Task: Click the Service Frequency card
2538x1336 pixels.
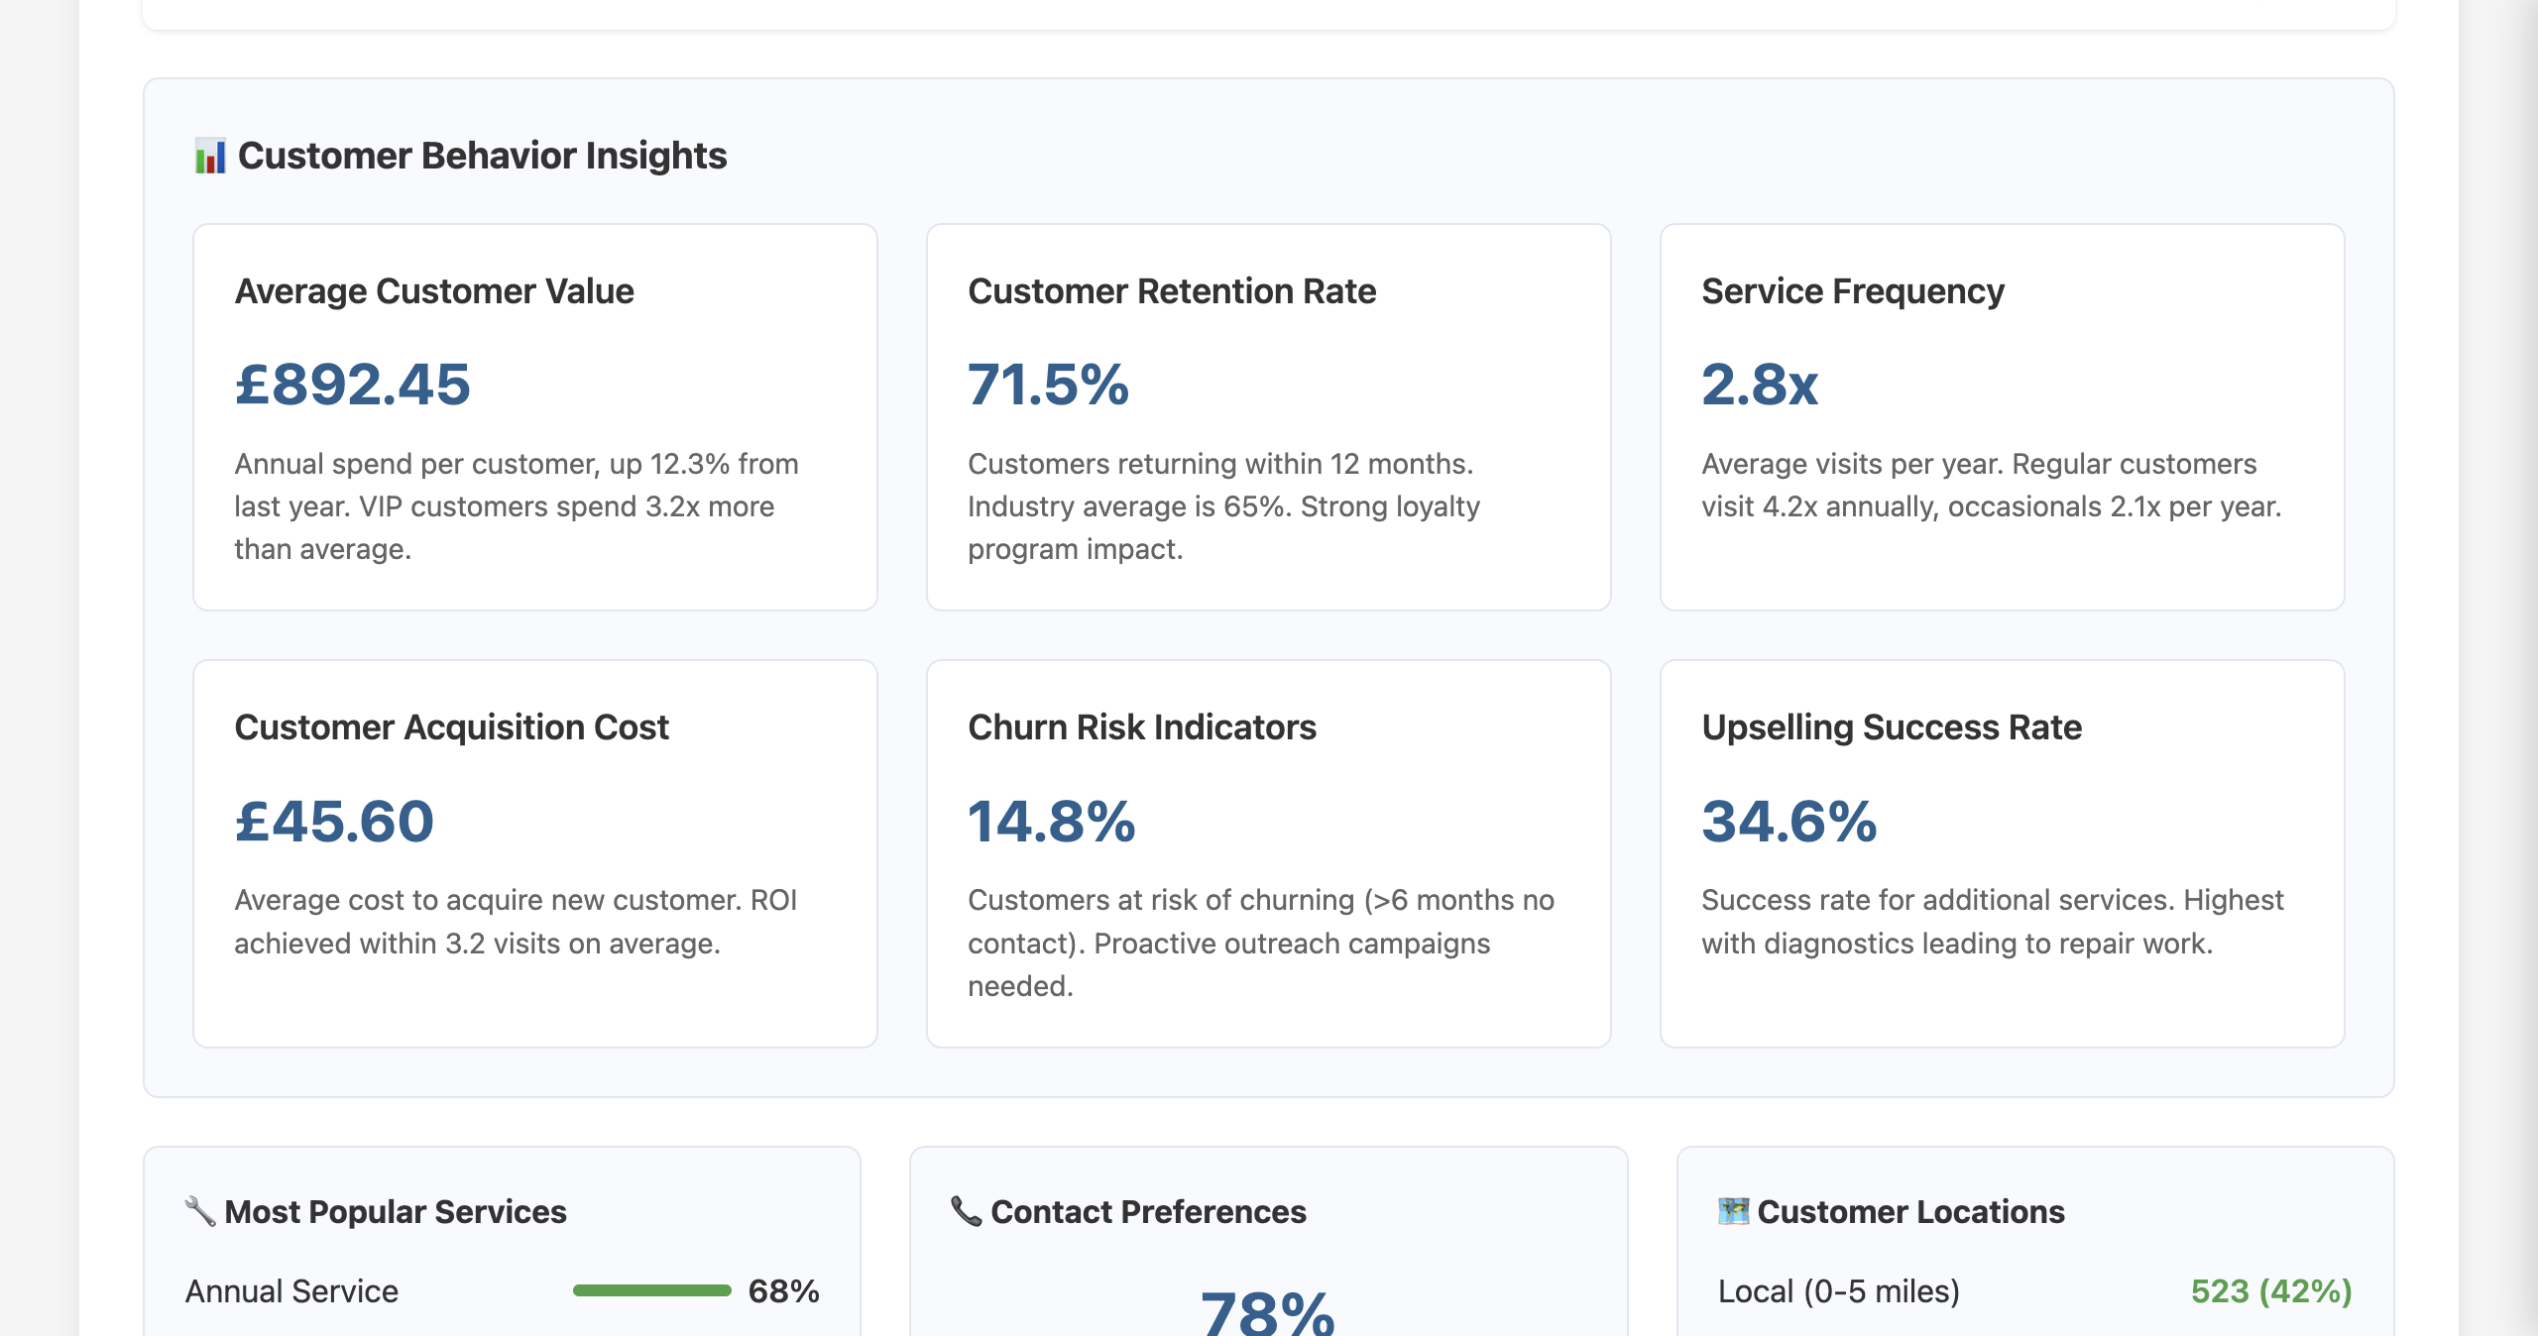Action: click(x=2003, y=416)
